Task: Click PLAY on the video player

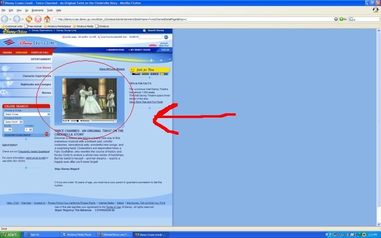Action: pyautogui.click(x=66, y=121)
